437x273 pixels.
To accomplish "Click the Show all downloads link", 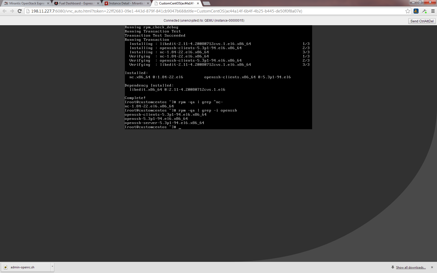I will (x=411, y=267).
